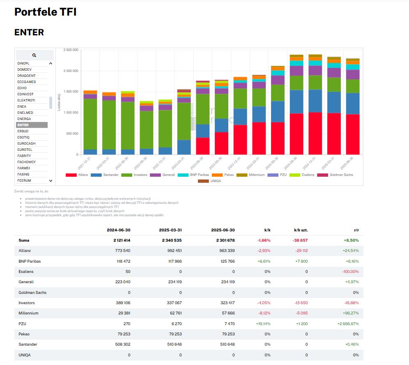Open ECCGAMES from the ticker list

(x=32, y=82)
